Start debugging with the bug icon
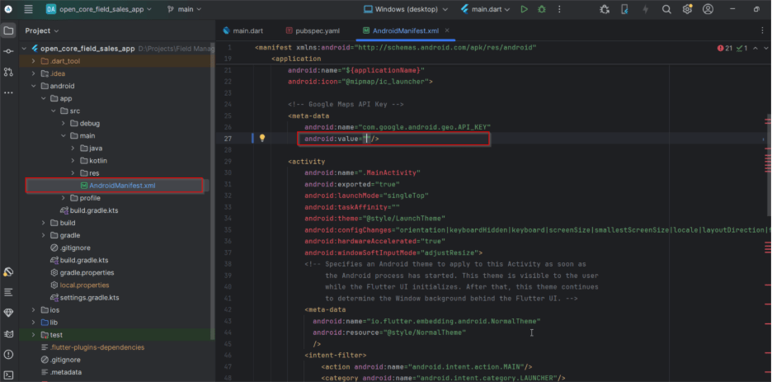Viewport: 772px width, 382px height. 542,9
